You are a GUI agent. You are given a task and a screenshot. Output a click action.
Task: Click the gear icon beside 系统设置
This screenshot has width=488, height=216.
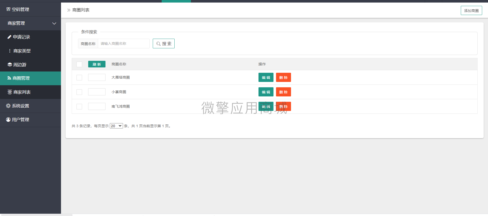pos(8,106)
